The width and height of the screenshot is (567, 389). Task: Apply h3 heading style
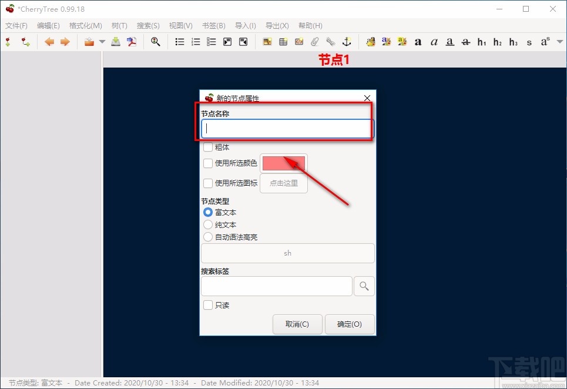[514, 42]
